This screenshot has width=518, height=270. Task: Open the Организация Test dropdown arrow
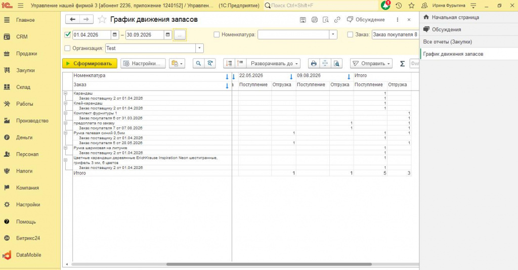(x=199, y=48)
